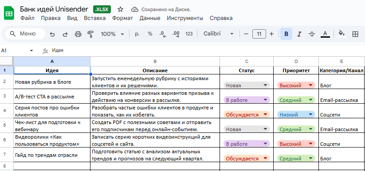Screen dimensions: 365x171
Task: Open the Вид menu
Action: coord(72,18)
